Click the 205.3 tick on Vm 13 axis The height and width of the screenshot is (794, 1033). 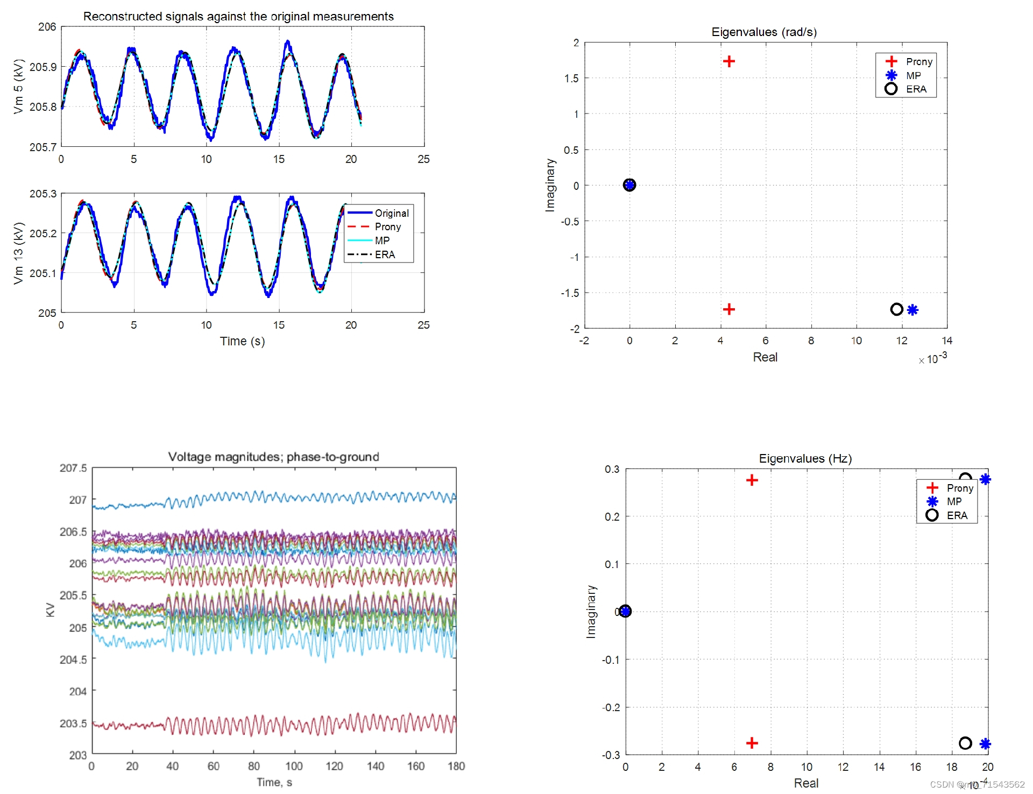(x=43, y=194)
